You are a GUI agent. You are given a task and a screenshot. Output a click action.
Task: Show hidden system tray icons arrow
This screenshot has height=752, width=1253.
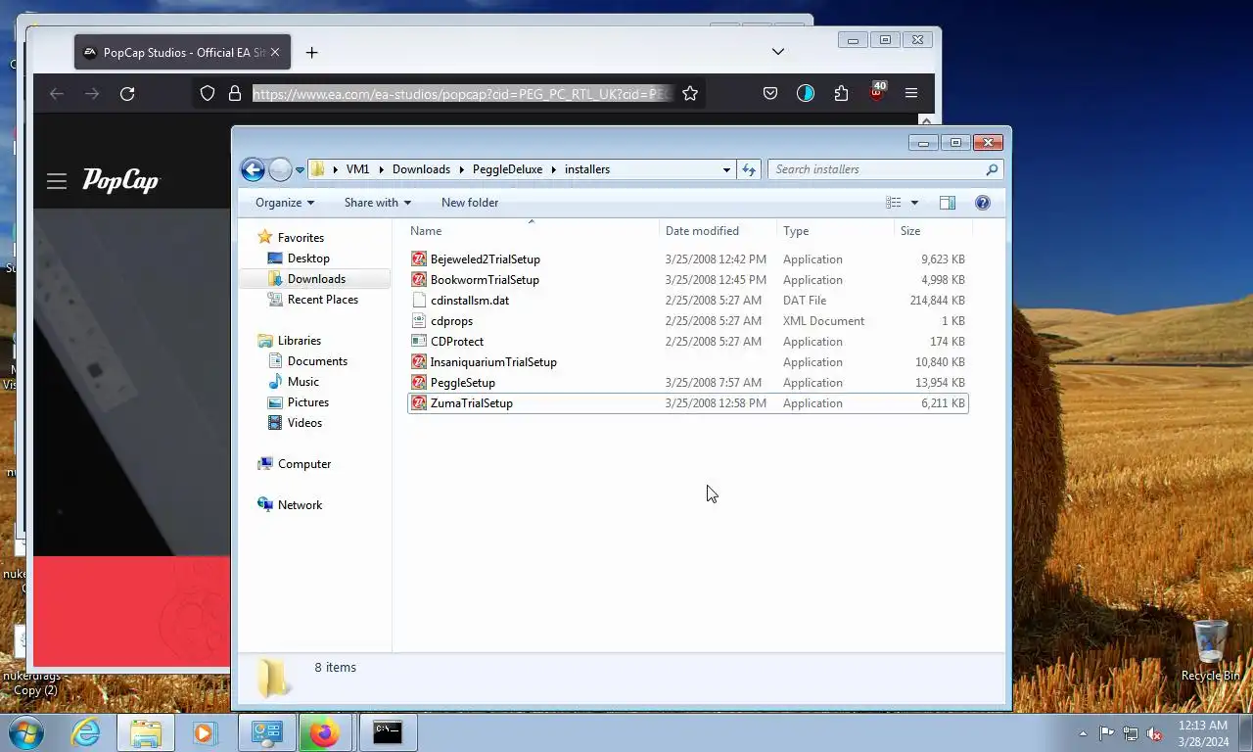[x=1083, y=733]
